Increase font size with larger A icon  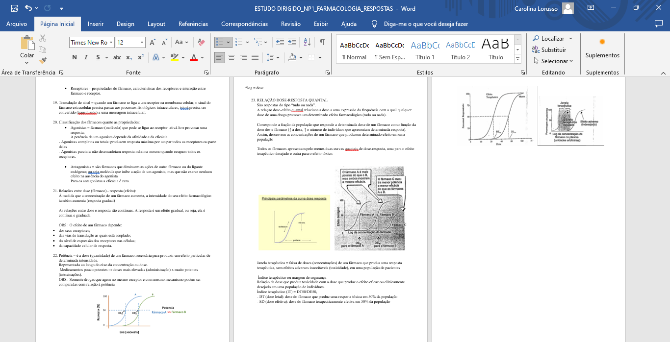153,43
